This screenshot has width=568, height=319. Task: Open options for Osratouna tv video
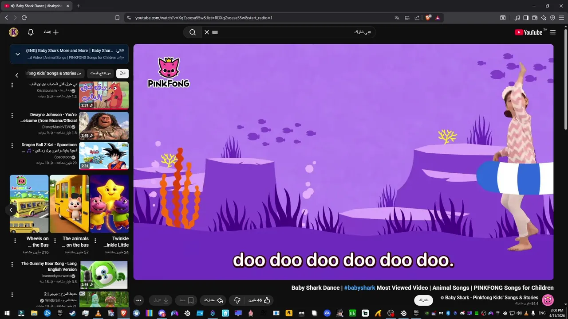tap(12, 85)
